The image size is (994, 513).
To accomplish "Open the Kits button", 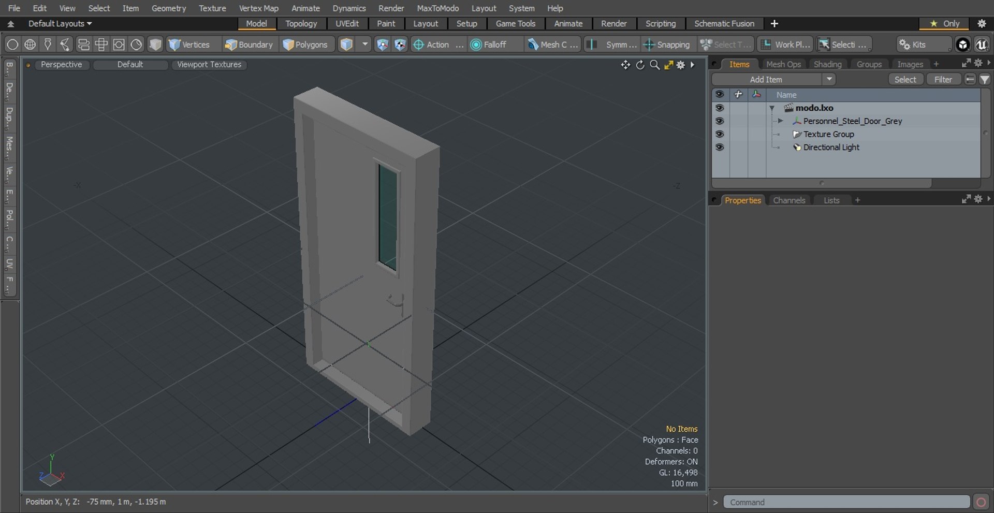I will (924, 45).
